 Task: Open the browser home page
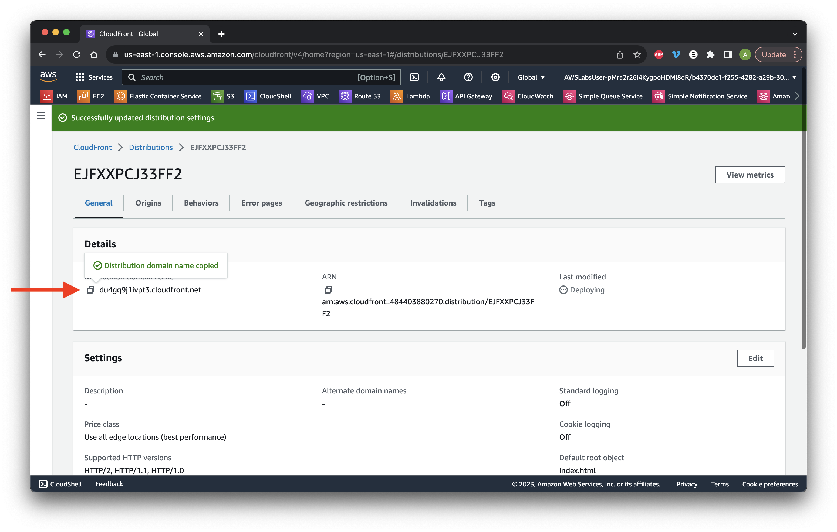[x=94, y=54]
